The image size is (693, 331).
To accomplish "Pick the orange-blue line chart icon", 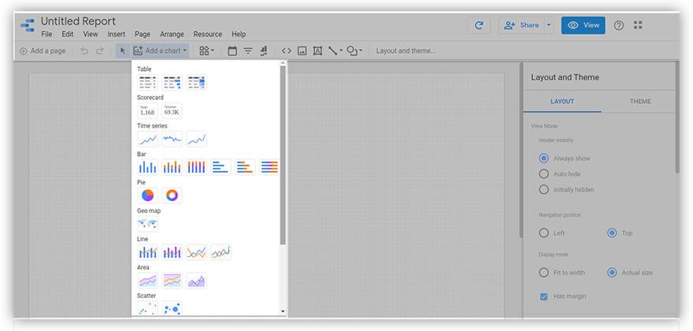I will pos(196,252).
